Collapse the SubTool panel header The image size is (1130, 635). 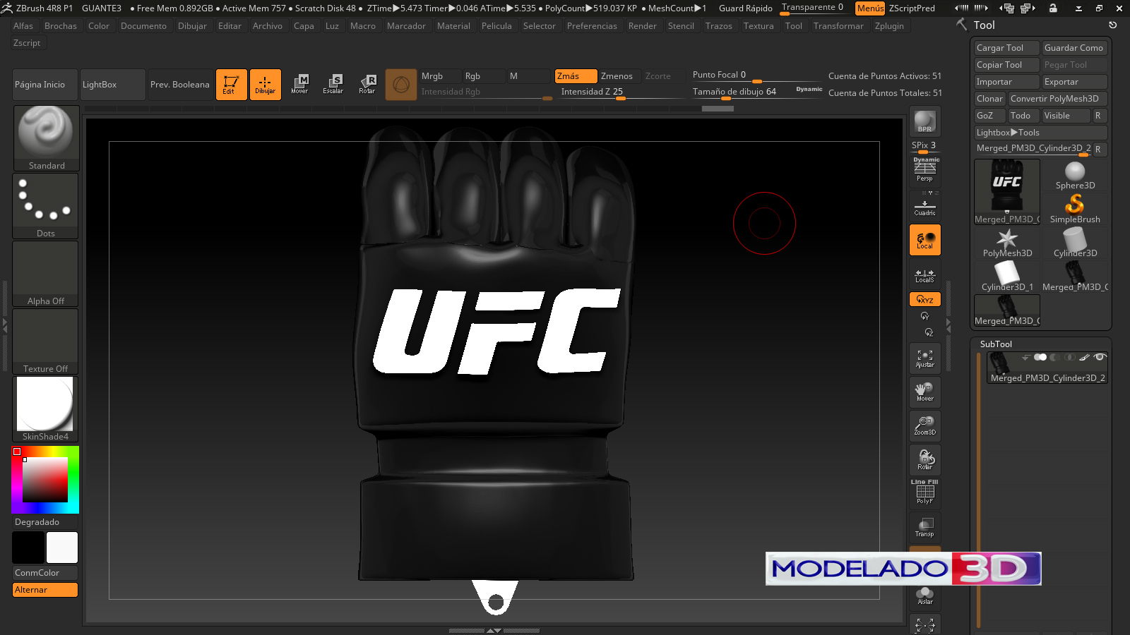click(x=996, y=344)
